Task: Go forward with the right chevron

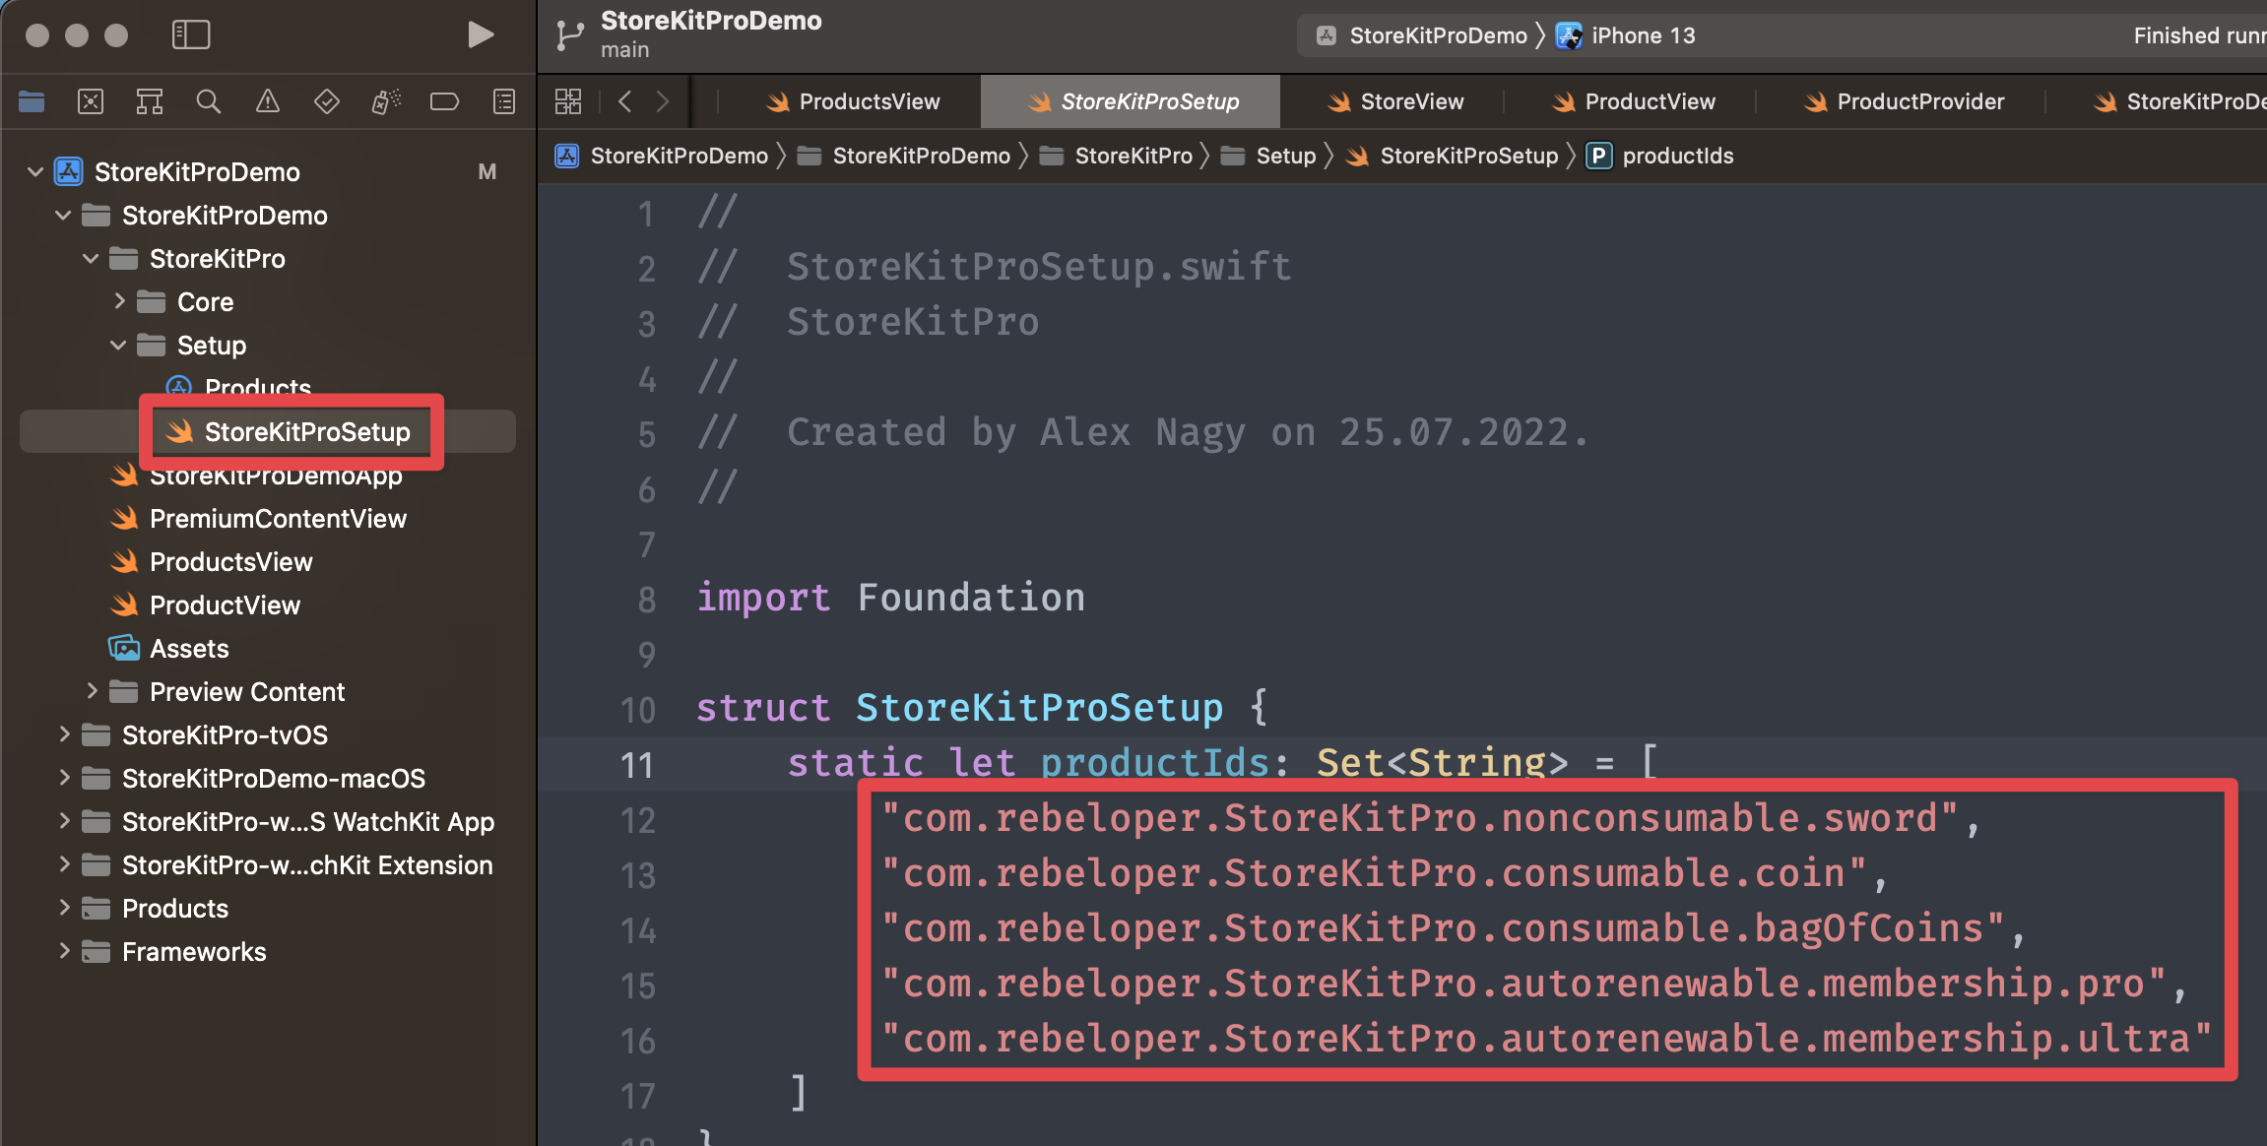Action: pyautogui.click(x=662, y=101)
